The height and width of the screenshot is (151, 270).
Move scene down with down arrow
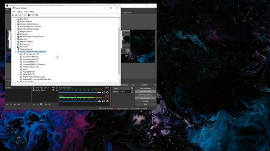point(19,104)
